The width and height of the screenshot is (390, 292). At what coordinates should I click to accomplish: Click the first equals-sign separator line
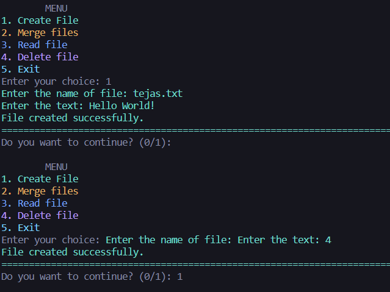click(x=195, y=130)
